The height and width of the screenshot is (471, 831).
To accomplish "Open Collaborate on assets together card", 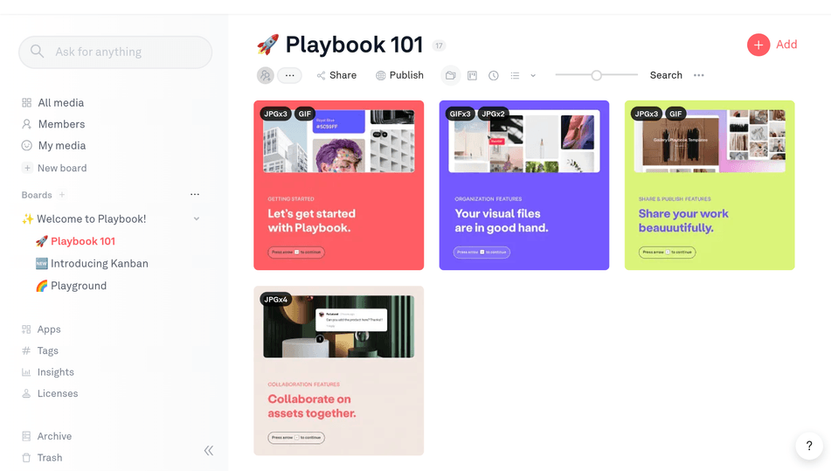I will click(x=339, y=371).
